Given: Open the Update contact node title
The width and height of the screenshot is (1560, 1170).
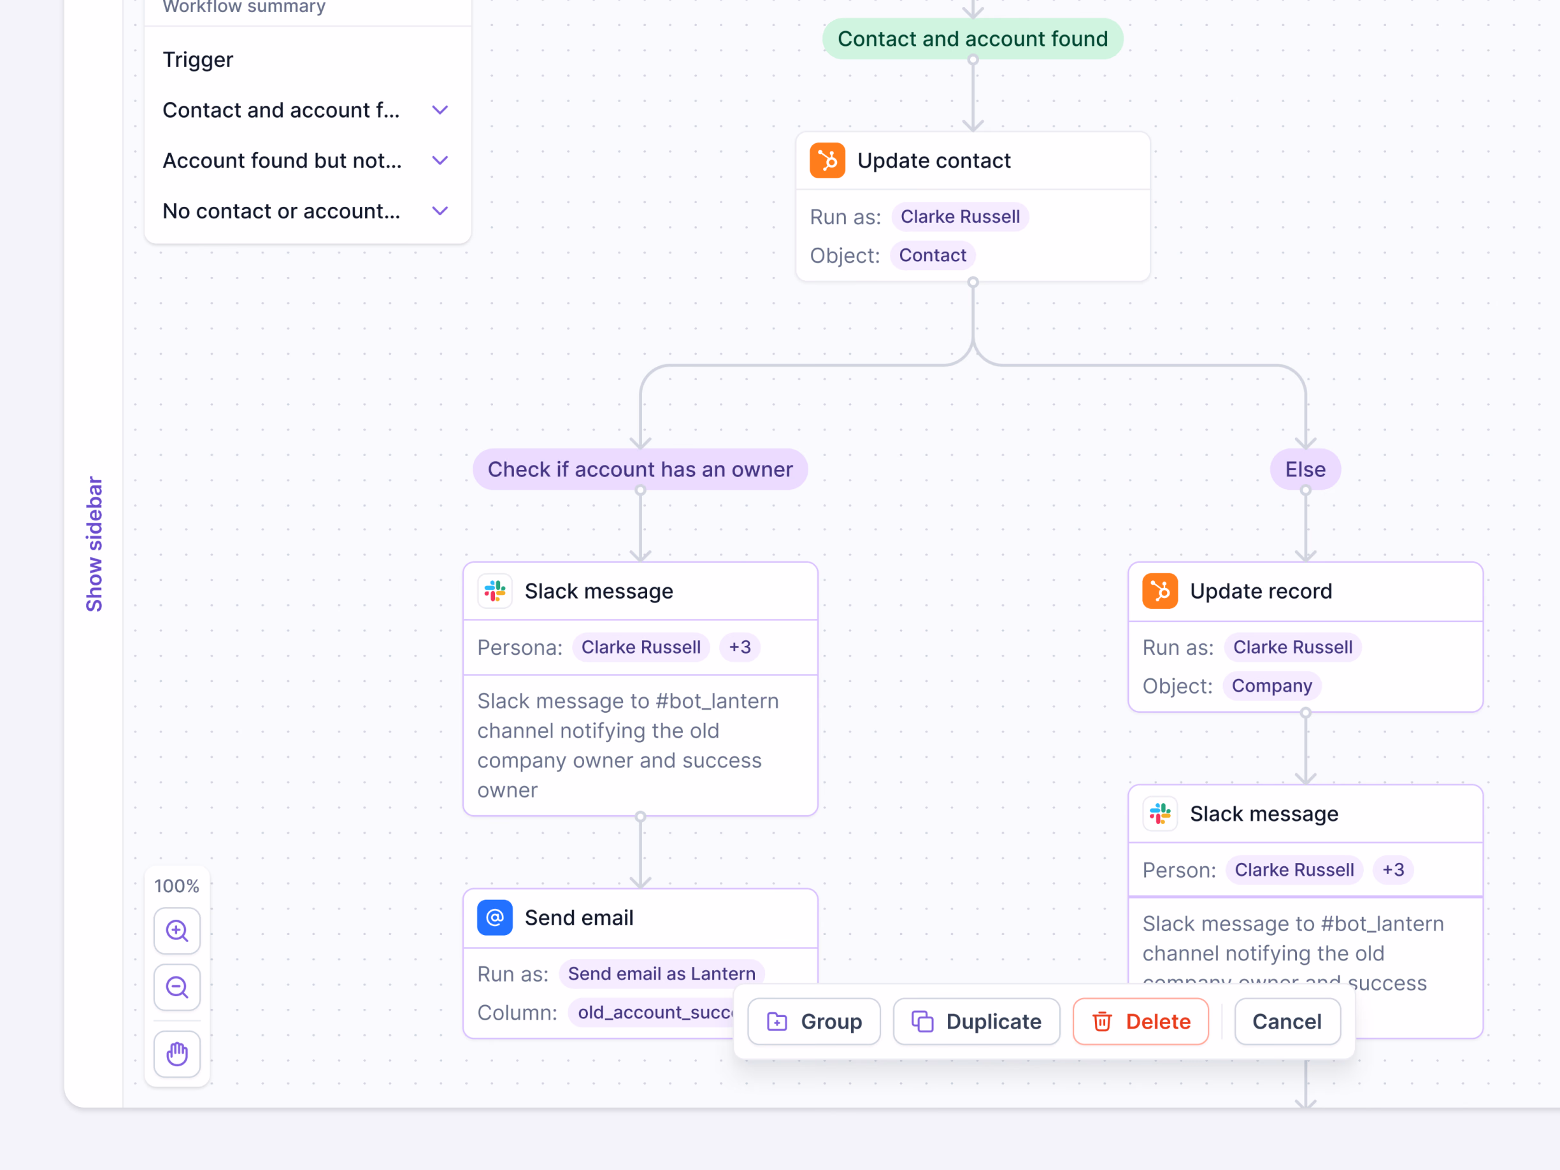Looking at the screenshot, I should (x=934, y=161).
